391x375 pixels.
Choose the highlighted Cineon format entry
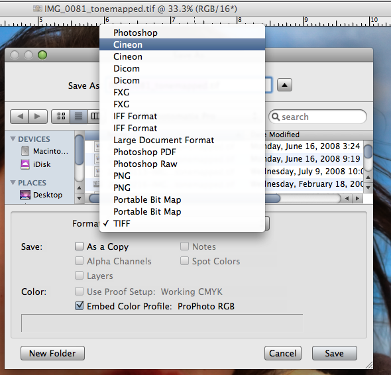coord(182,44)
